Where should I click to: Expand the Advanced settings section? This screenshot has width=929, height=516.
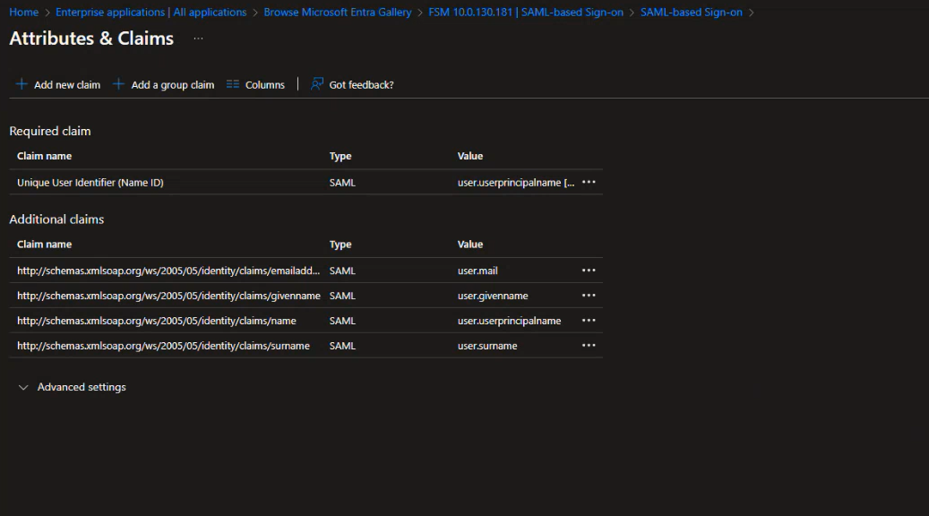point(24,387)
